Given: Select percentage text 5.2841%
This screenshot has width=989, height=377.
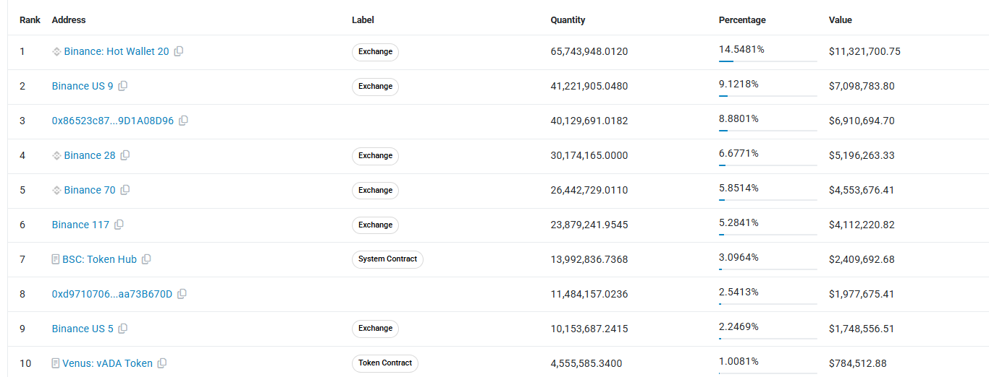Looking at the screenshot, I should tap(738, 222).
